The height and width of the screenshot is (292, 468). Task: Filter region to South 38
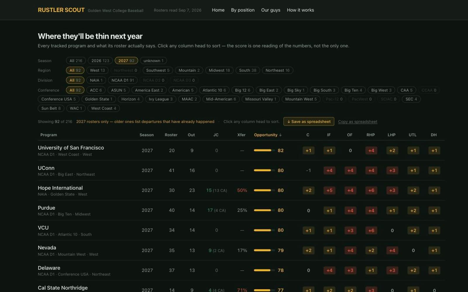247,70
